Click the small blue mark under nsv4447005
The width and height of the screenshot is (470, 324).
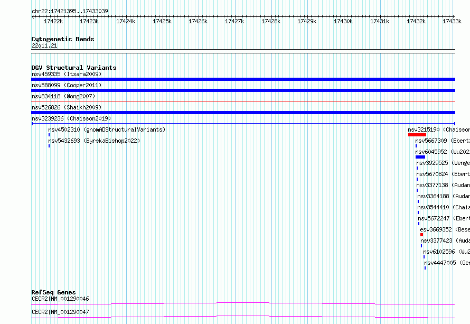tap(425, 268)
